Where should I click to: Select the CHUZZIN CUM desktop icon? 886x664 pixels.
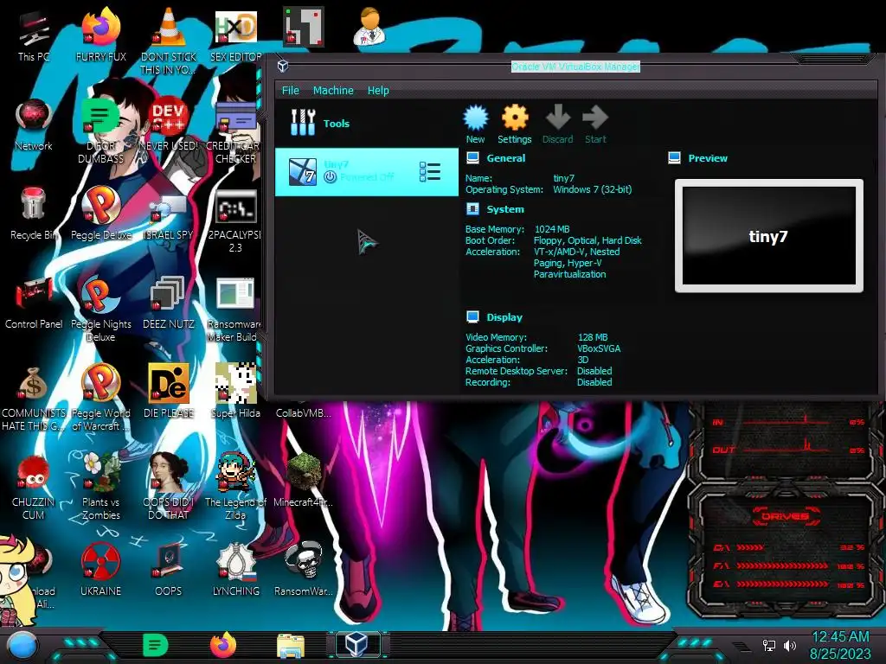(34, 488)
